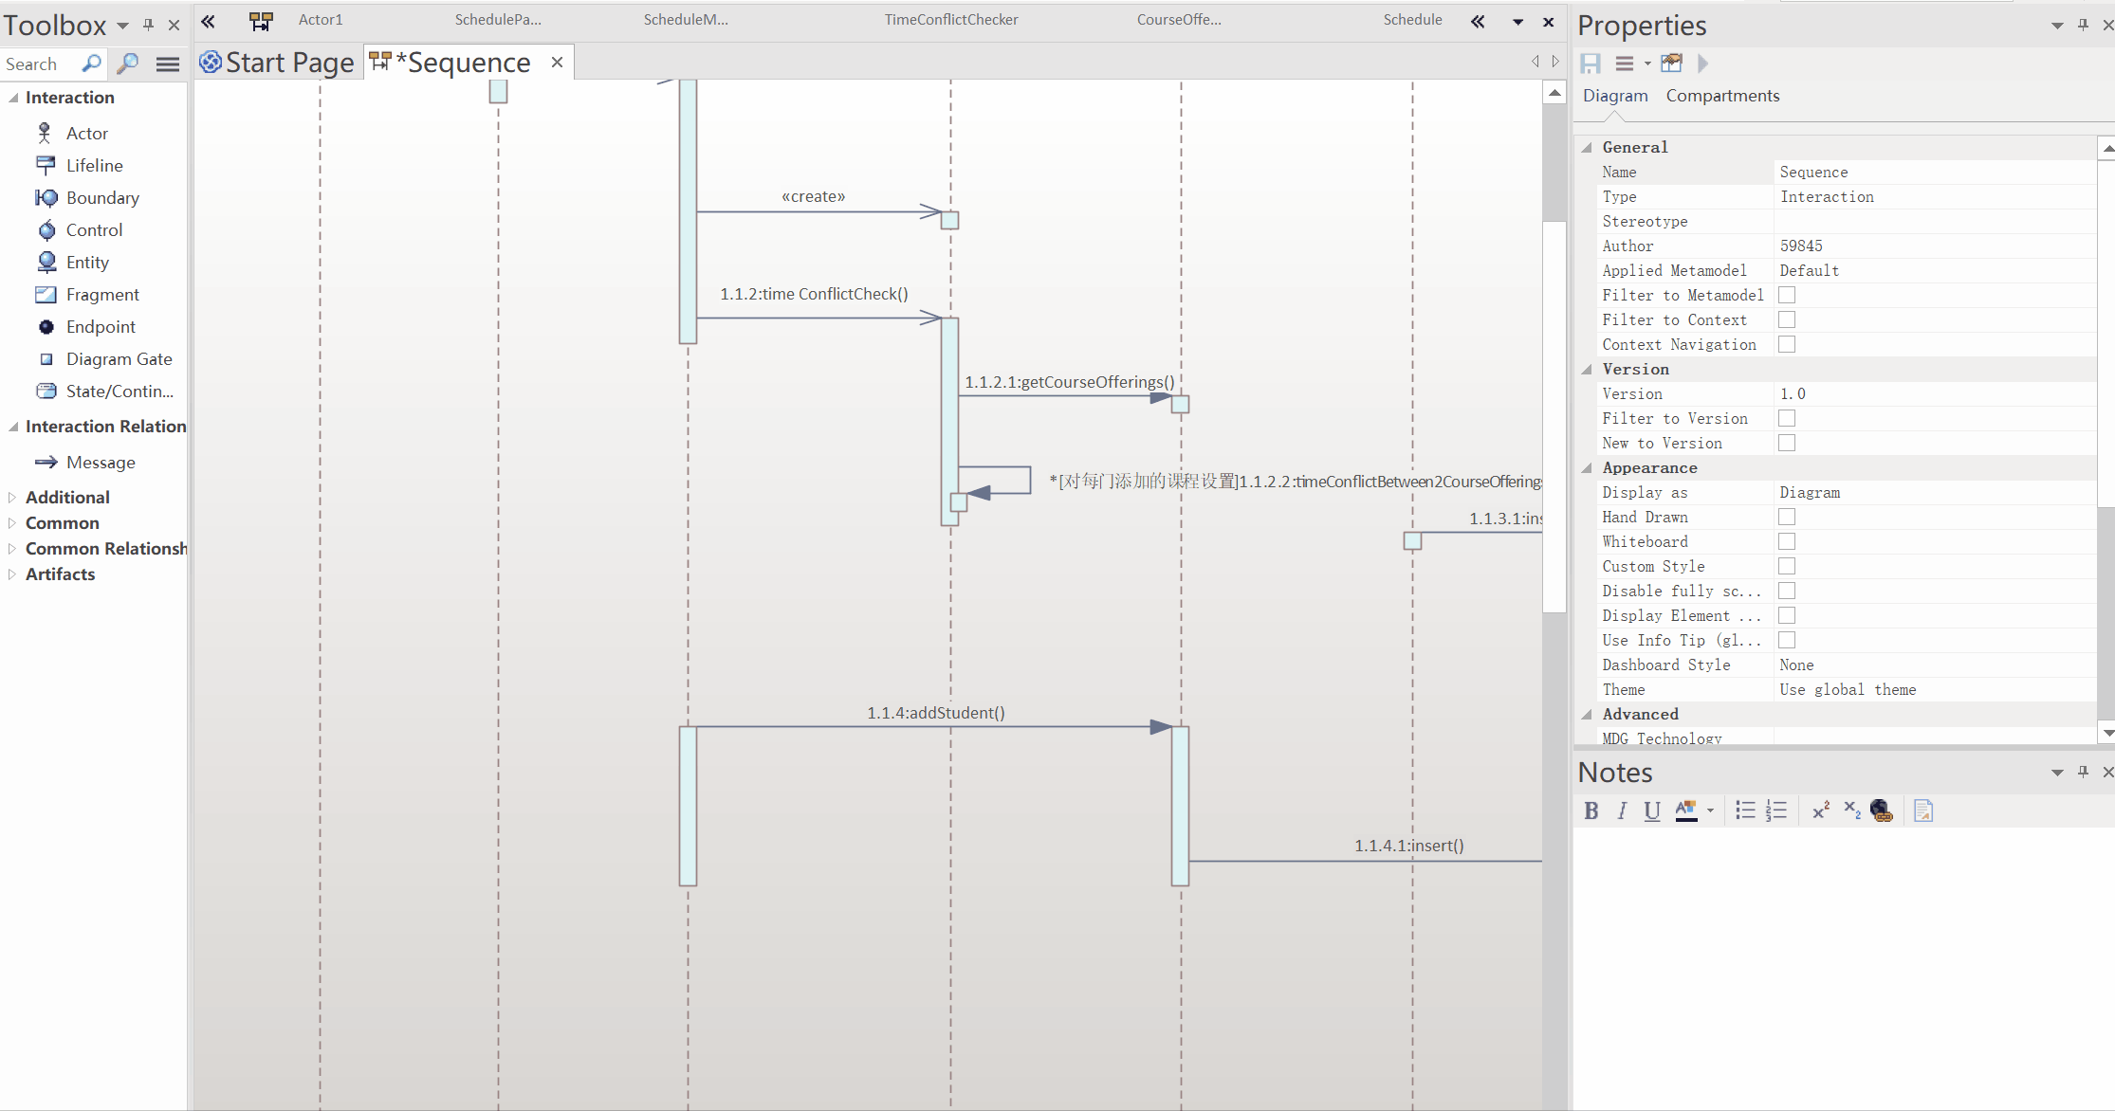Screen dimensions: 2115x1111
Task: Choose the Fragment tool
Action: (101, 295)
